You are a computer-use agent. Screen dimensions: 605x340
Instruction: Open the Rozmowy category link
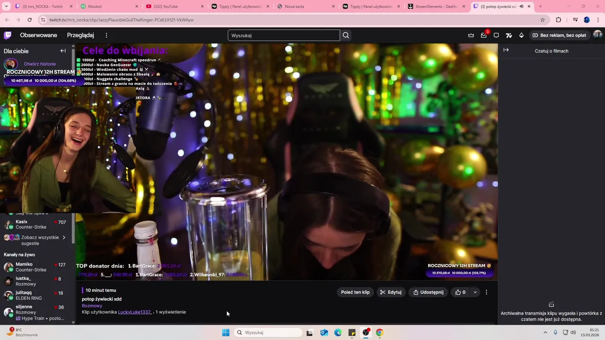[x=92, y=306]
